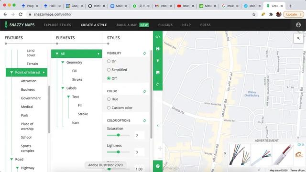The width and height of the screenshot is (306, 172).
Task: Open the user account profile icon
Action: click(298, 25)
